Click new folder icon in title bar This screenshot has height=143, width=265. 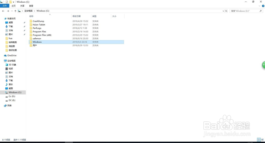[x=11, y=2]
